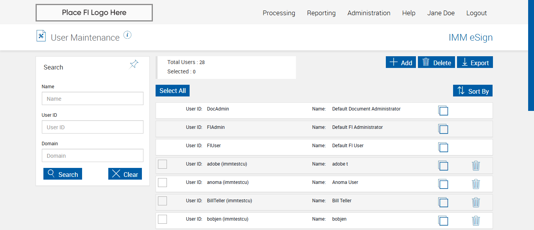This screenshot has height=230, width=534.
Task: Click the blue page scrollbar
Action: 531,55
